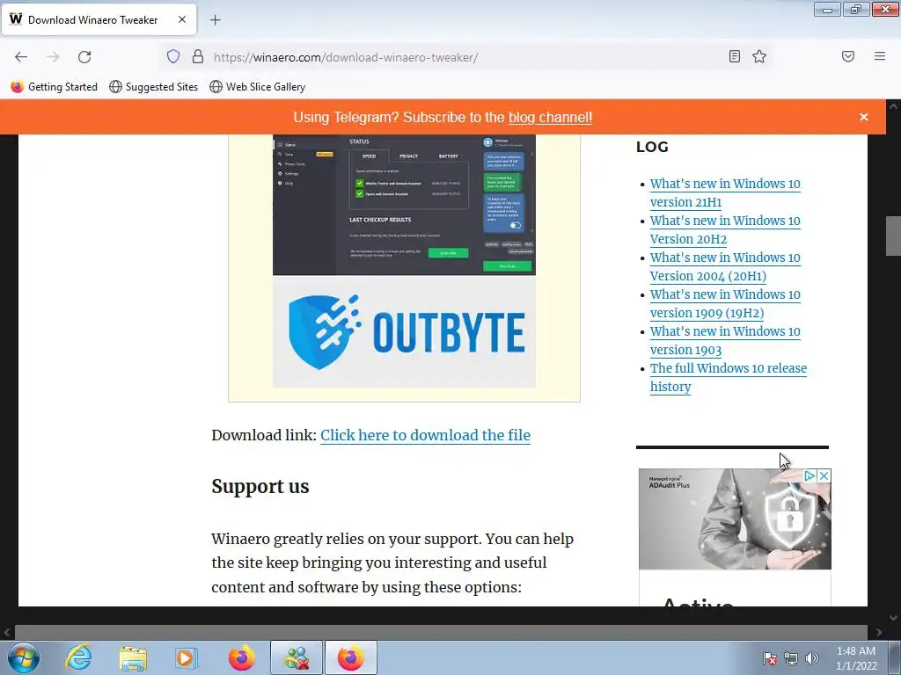Click the scroll down arrow of vertical scrollbar
Image resolution: width=901 pixels, height=675 pixels.
click(893, 618)
